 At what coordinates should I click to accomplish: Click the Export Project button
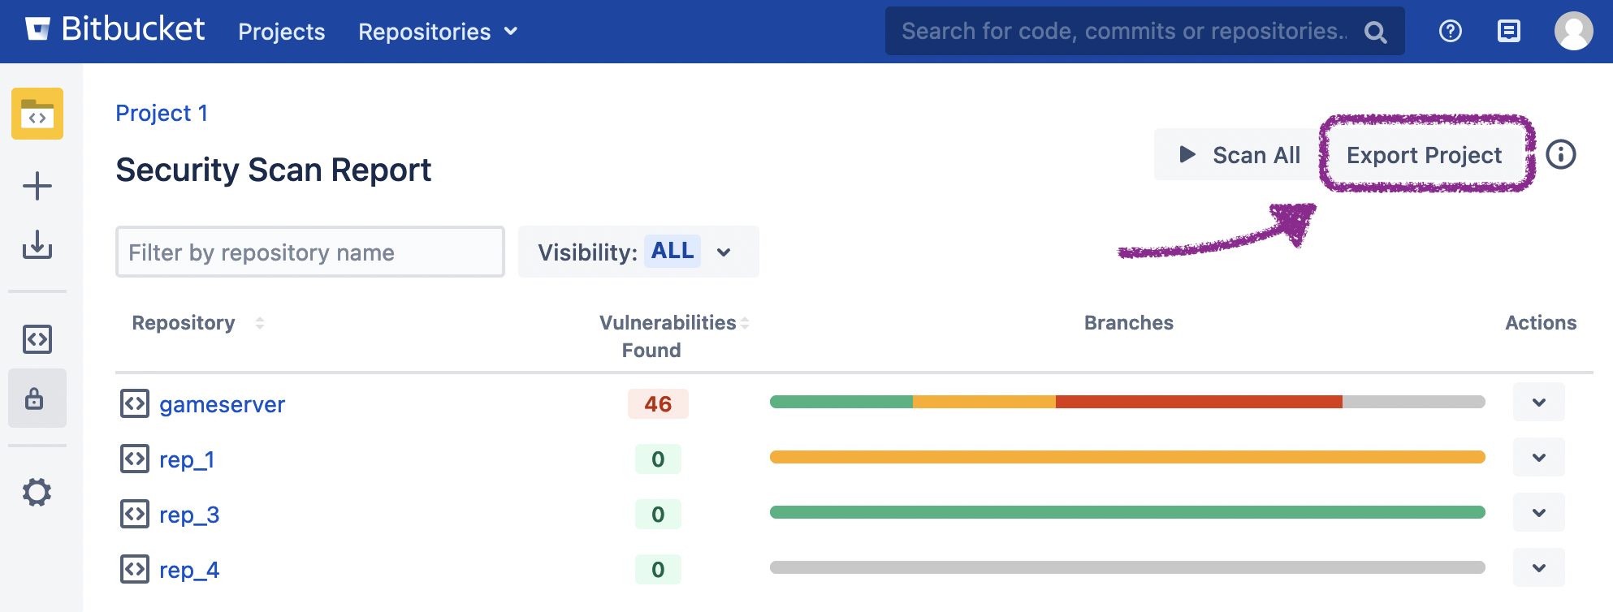point(1424,155)
